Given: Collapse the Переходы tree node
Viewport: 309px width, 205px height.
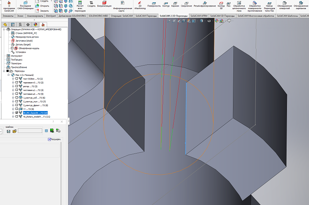Looking at the screenshot, I should [x=3, y=71].
